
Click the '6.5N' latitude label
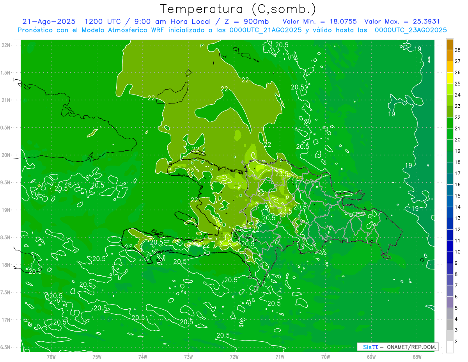6,348
